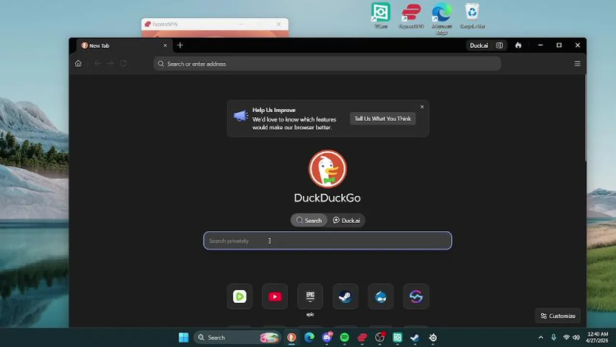Select the New Tab tab
Image resolution: width=616 pixels, height=347 pixels.
(x=124, y=45)
